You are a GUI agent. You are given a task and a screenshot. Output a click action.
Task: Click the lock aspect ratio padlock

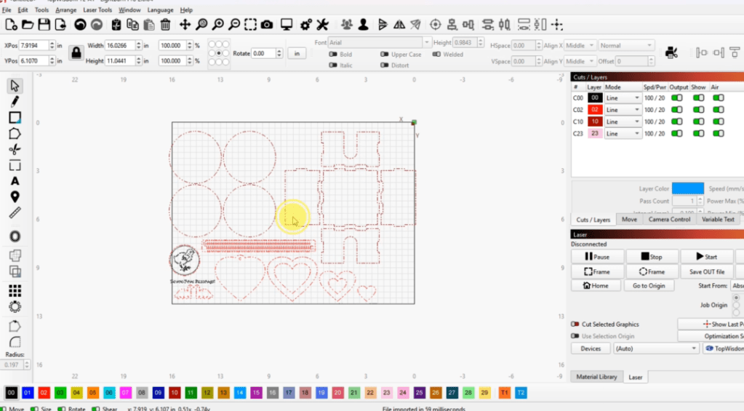point(76,52)
